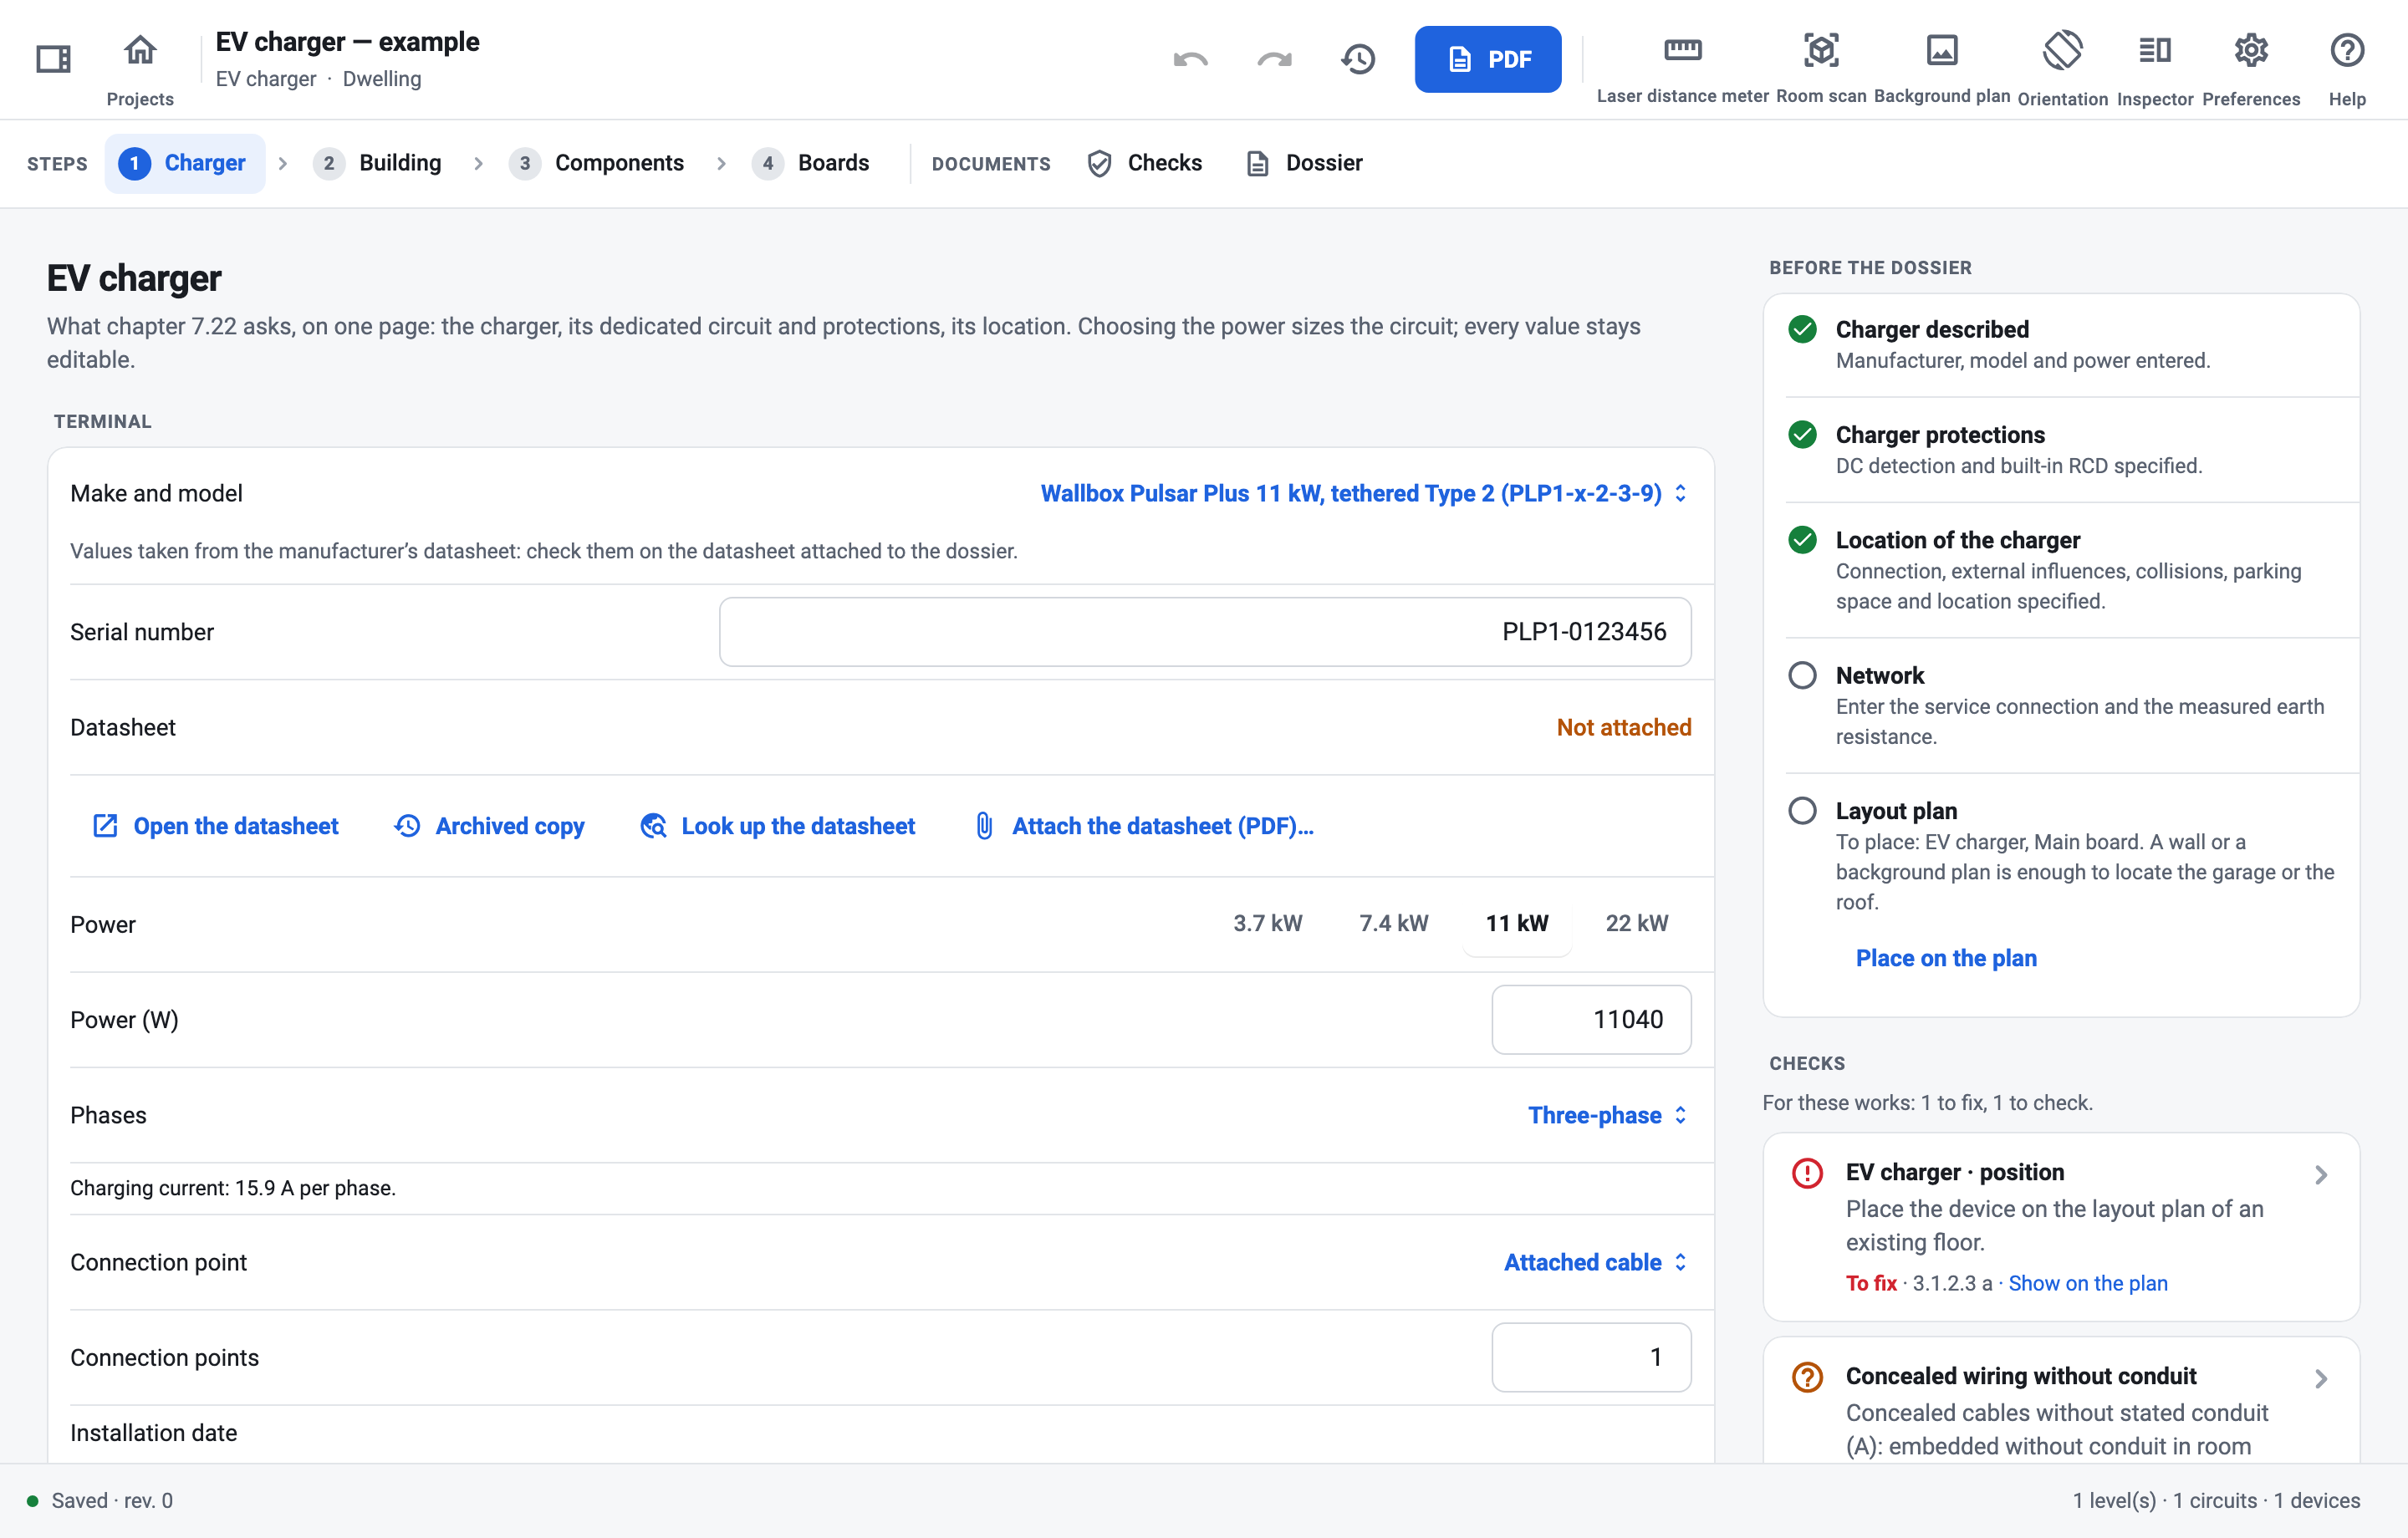Go to step 2 Building
Image resolution: width=2408 pixels, height=1538 pixels.
pos(379,163)
